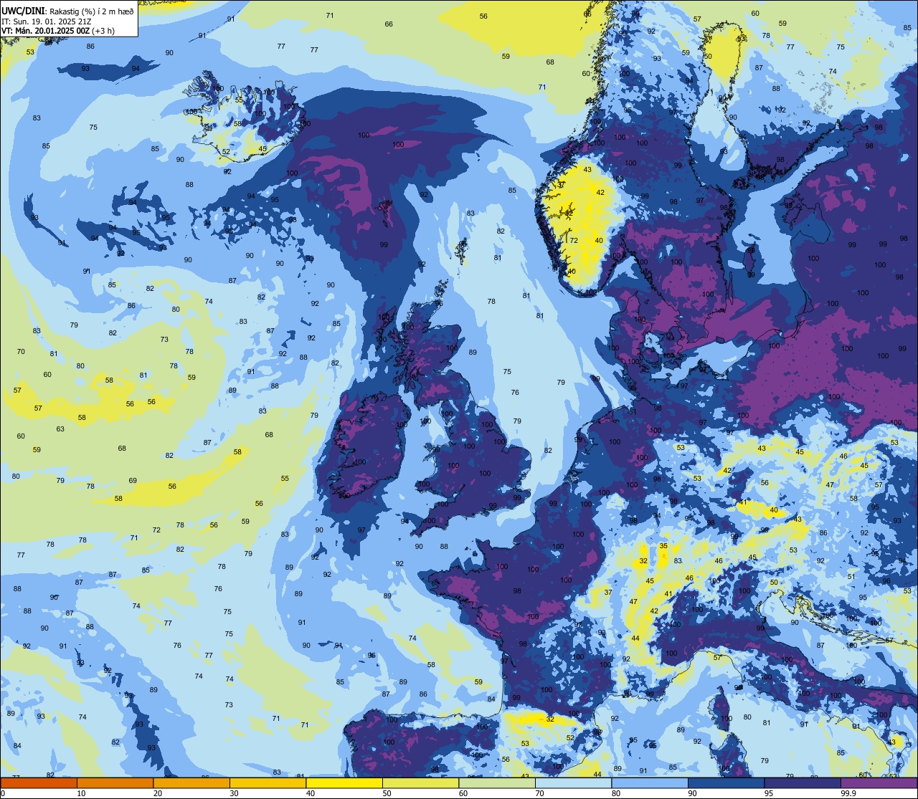Click the '10' legend tick label
This screenshot has height=799, width=918.
coord(81,793)
